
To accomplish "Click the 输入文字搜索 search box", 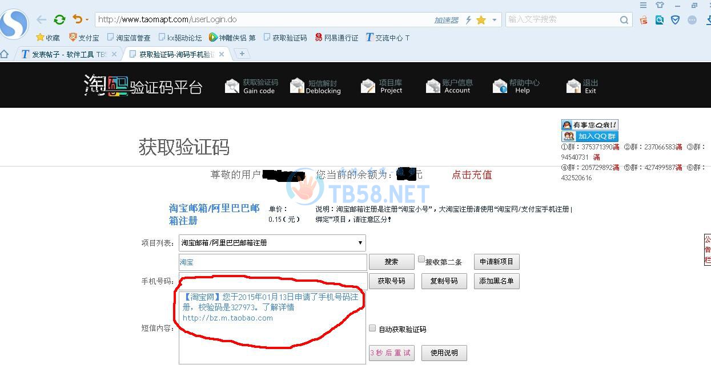I will coord(563,19).
